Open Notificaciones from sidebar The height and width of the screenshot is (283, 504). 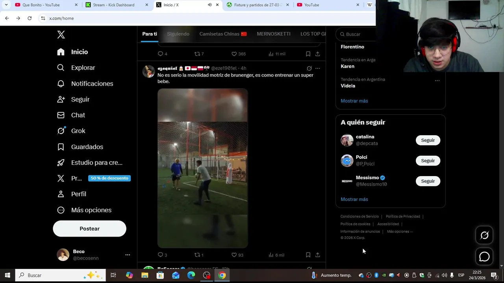pos(85,84)
